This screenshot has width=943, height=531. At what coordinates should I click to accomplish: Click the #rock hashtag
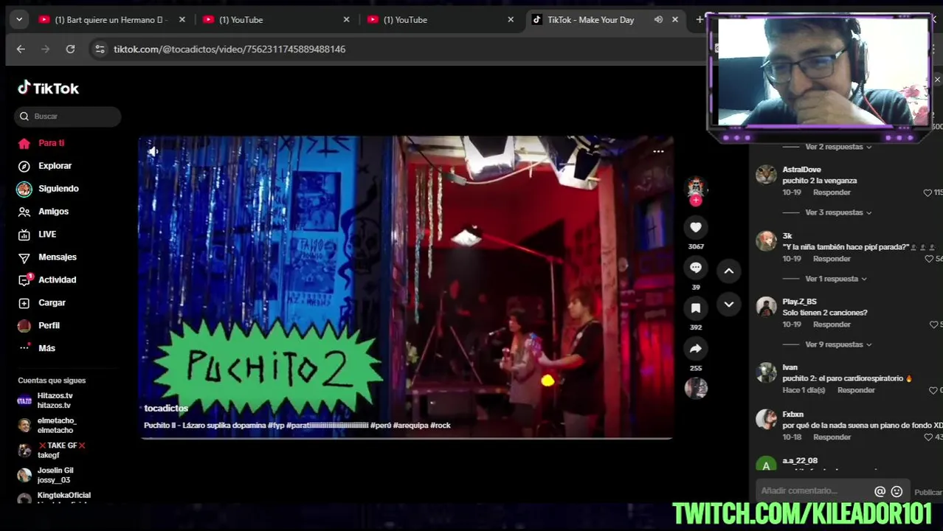point(441,426)
